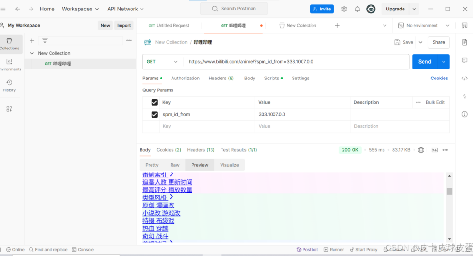Open Runner in the status bar
The width and height of the screenshot is (475, 256).
(x=334, y=250)
